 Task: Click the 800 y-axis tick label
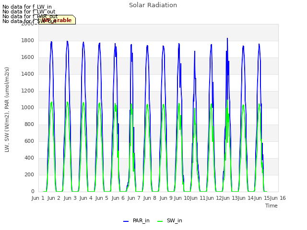click(x=29, y=125)
